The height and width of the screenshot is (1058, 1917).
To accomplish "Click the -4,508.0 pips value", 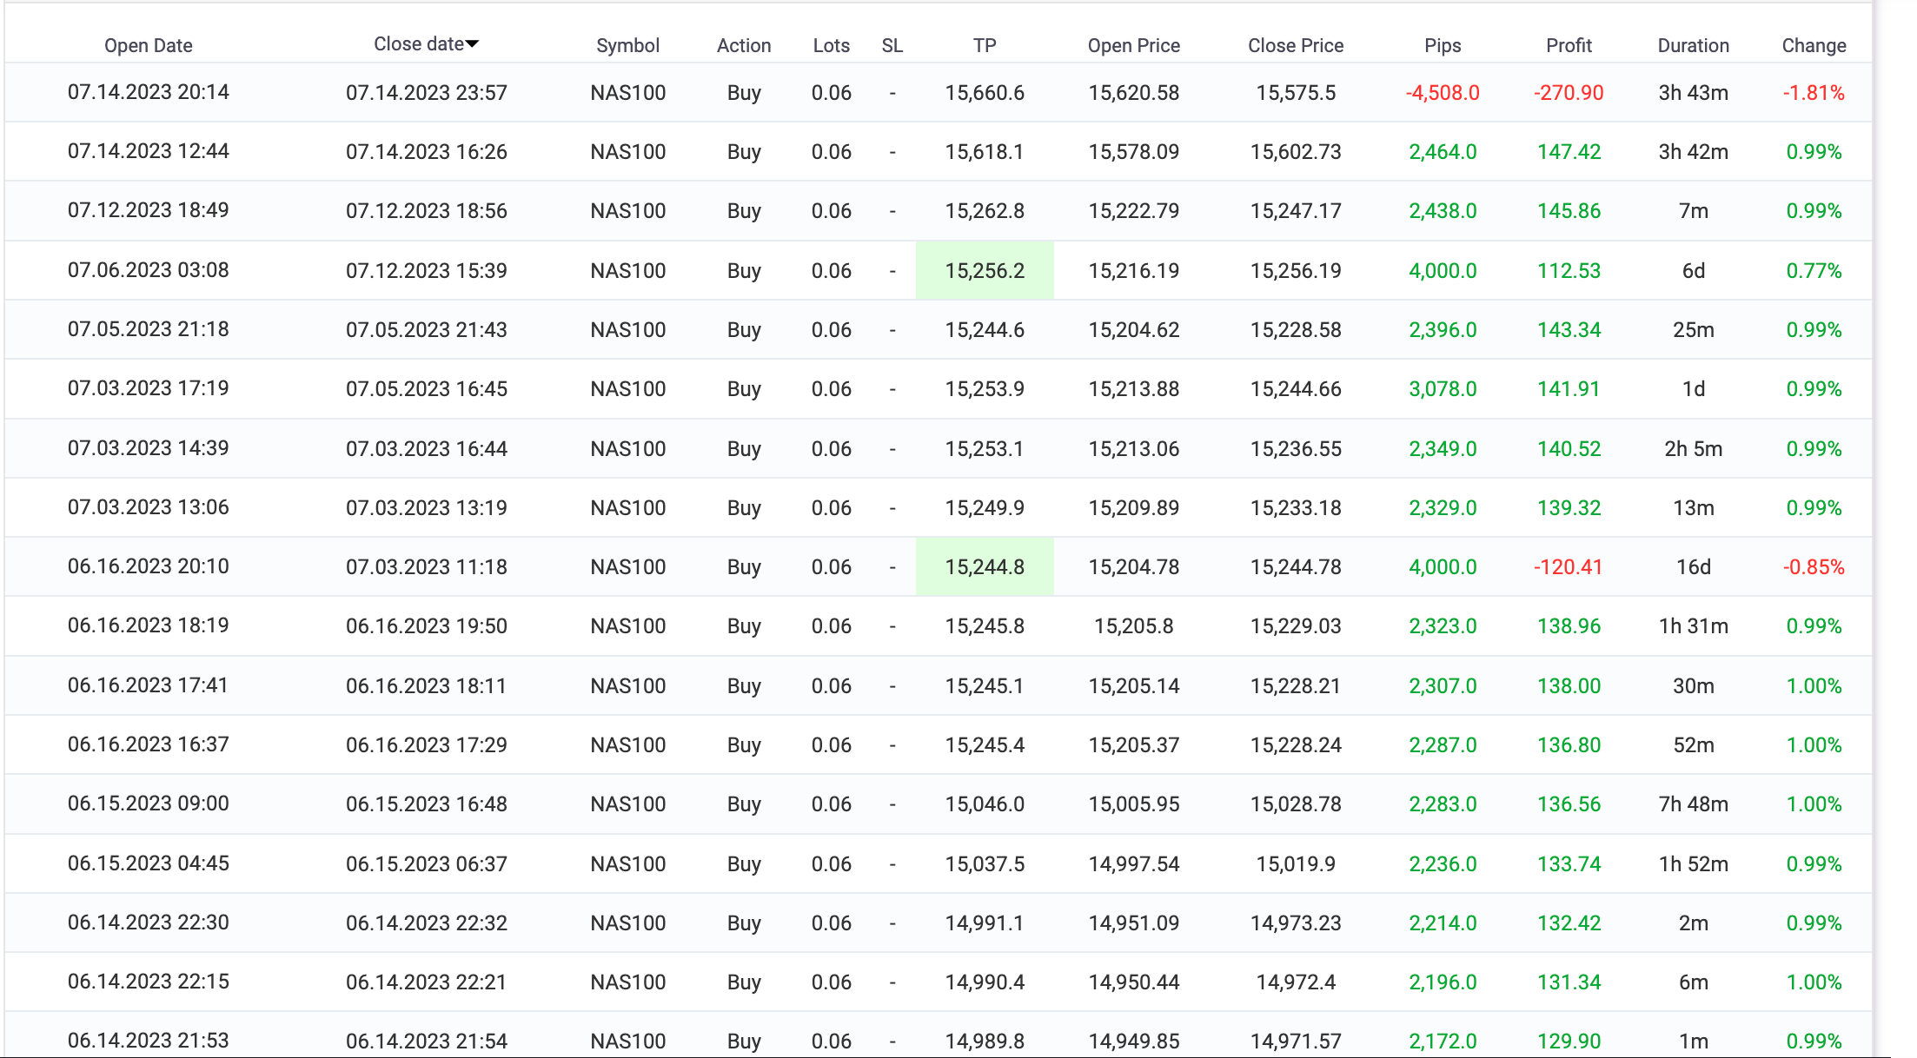I will coord(1443,93).
